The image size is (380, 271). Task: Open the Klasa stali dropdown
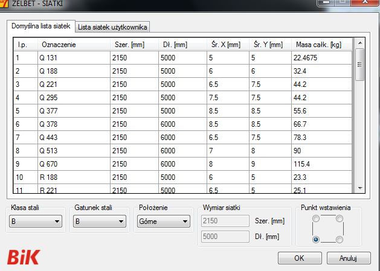point(36,222)
